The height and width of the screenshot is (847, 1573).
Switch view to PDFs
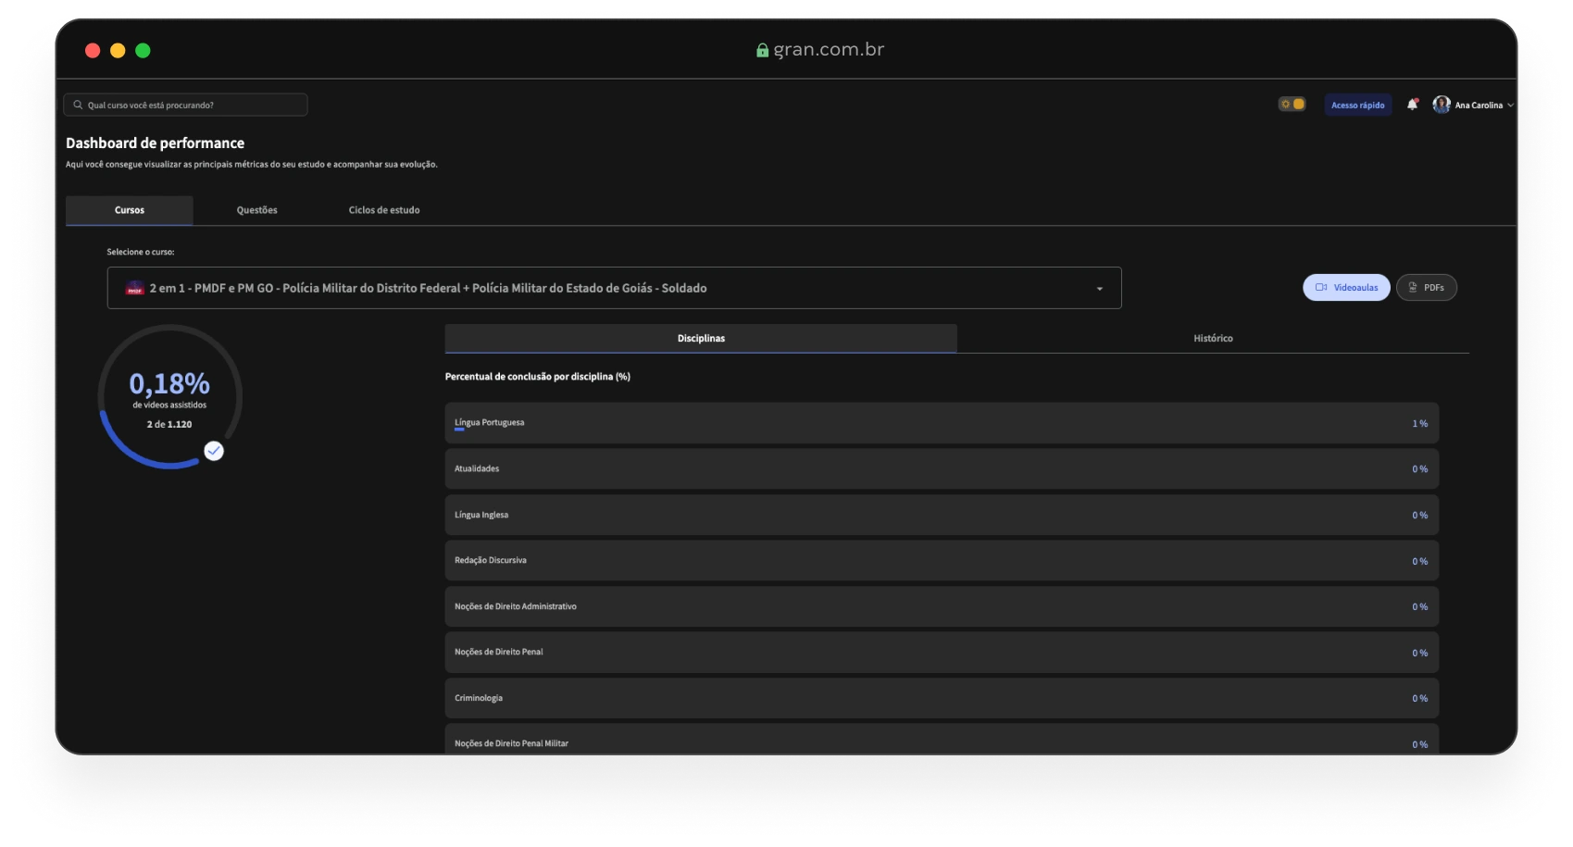coord(1427,287)
